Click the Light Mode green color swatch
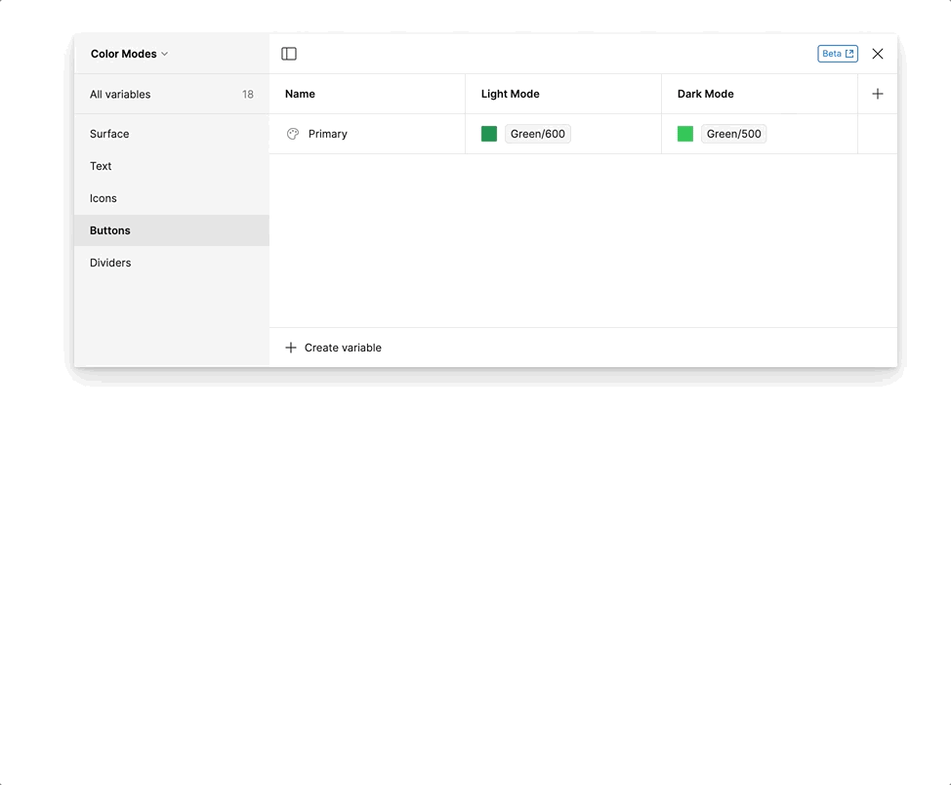 489,134
